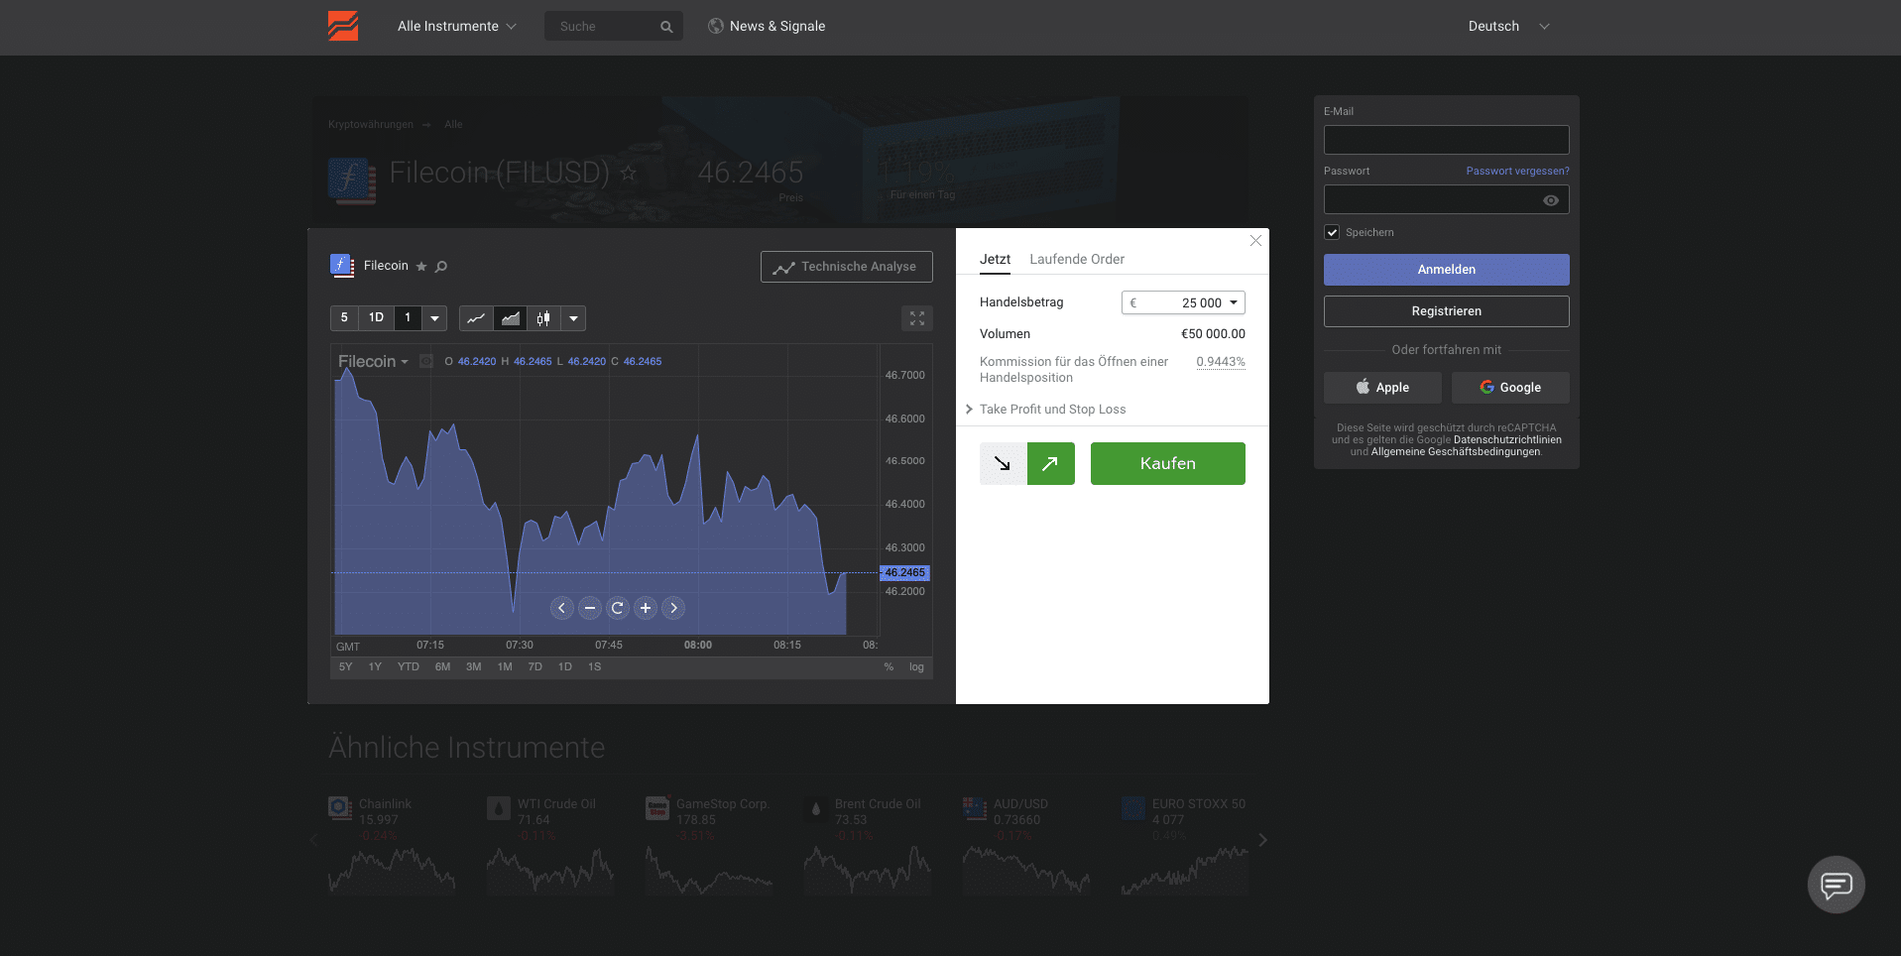Reset the chart view
This screenshot has width=1901, height=956.
[618, 608]
